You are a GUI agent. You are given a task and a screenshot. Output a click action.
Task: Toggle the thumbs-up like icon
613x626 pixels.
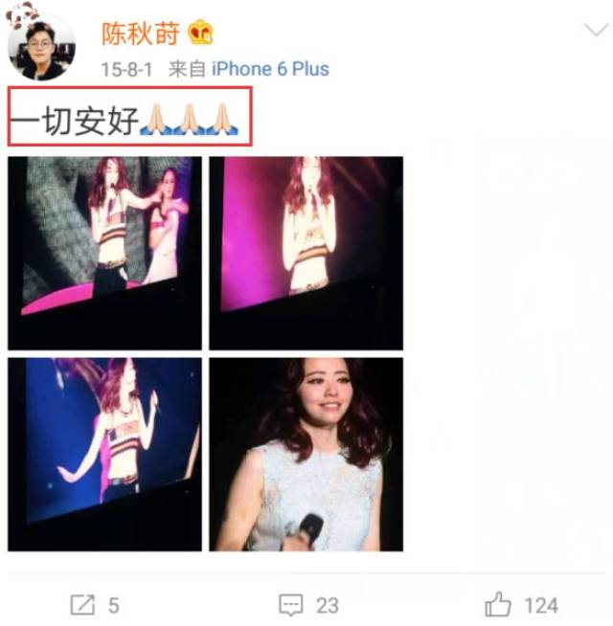tap(498, 604)
